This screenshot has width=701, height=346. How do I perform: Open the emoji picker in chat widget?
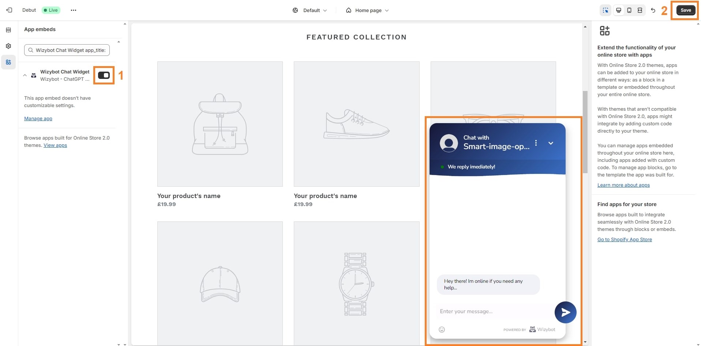tap(442, 329)
